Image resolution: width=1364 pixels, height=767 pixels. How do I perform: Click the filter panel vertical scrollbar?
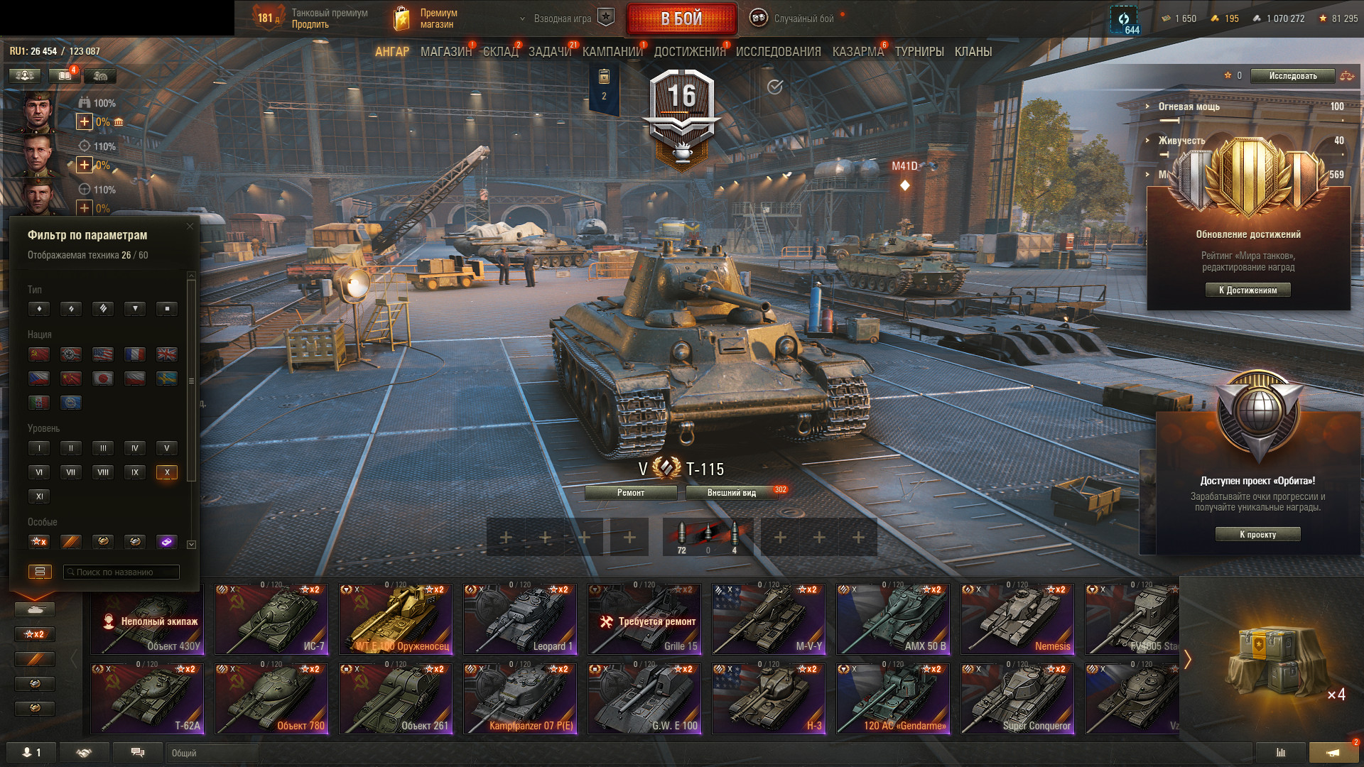[191, 381]
